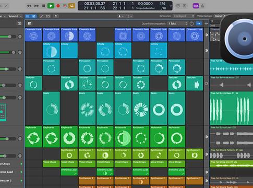
Task: Open the secondary text-cursor tool menu
Action: (129, 16)
